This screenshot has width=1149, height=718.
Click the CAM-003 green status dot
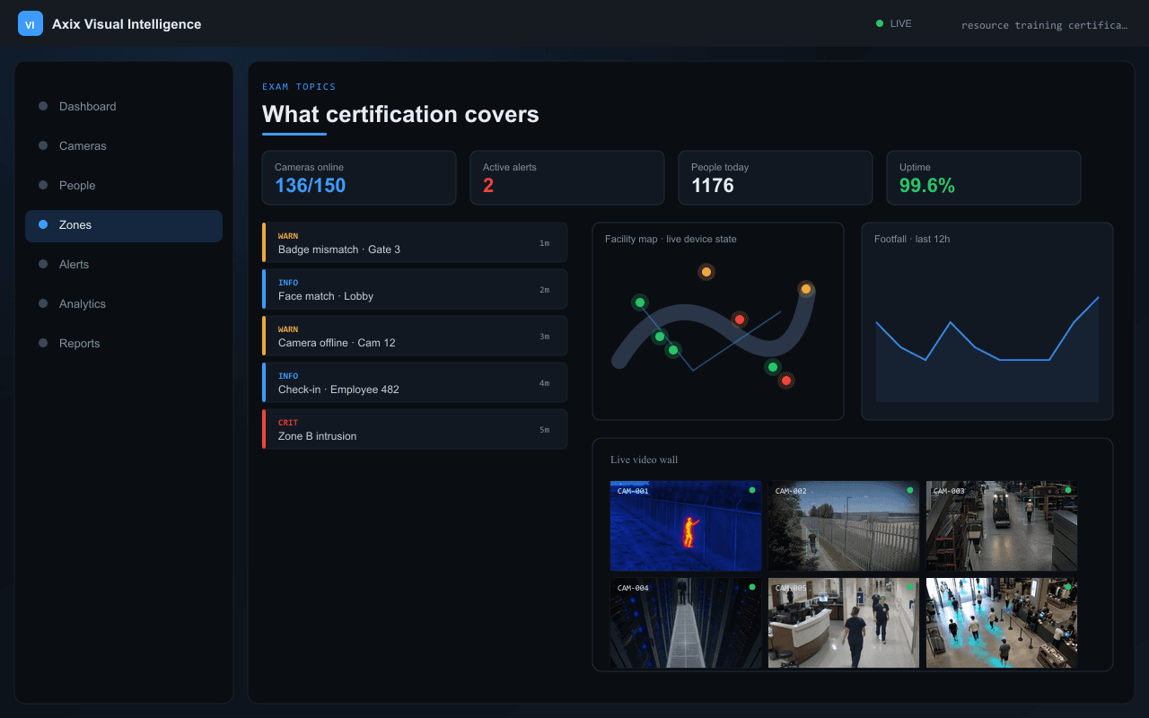(x=1068, y=490)
